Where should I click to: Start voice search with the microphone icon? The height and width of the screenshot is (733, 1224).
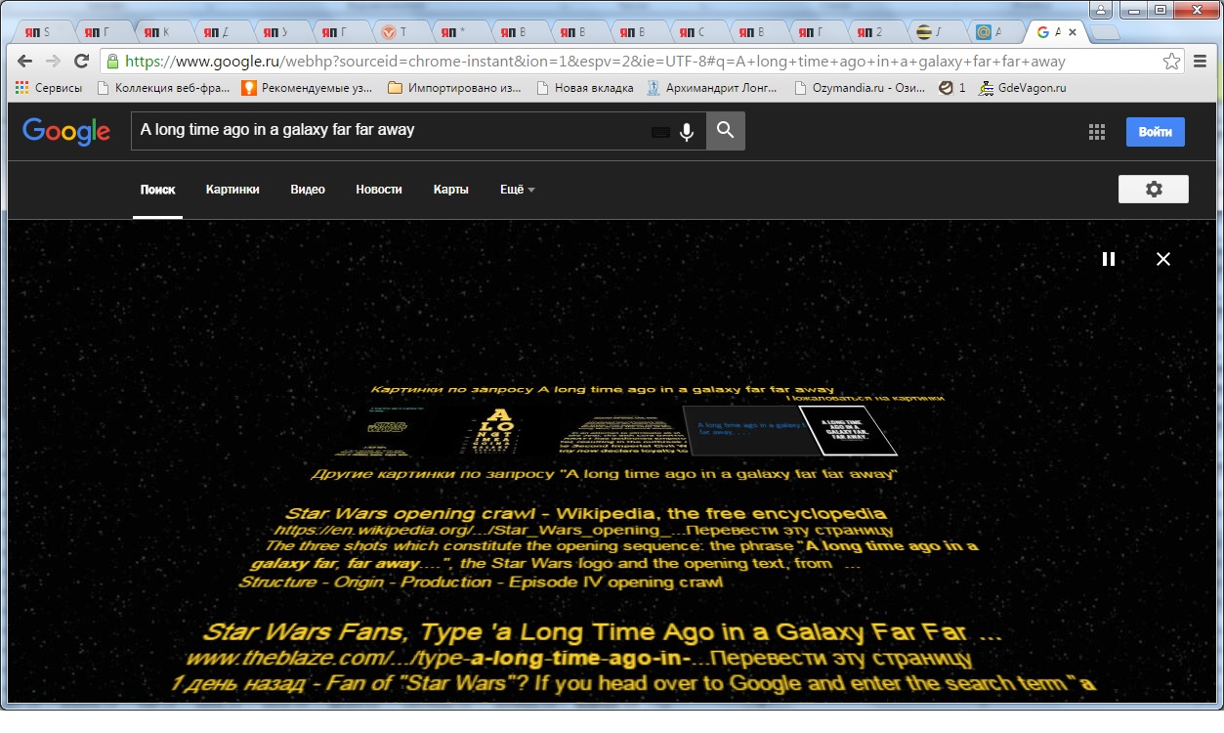point(687,131)
